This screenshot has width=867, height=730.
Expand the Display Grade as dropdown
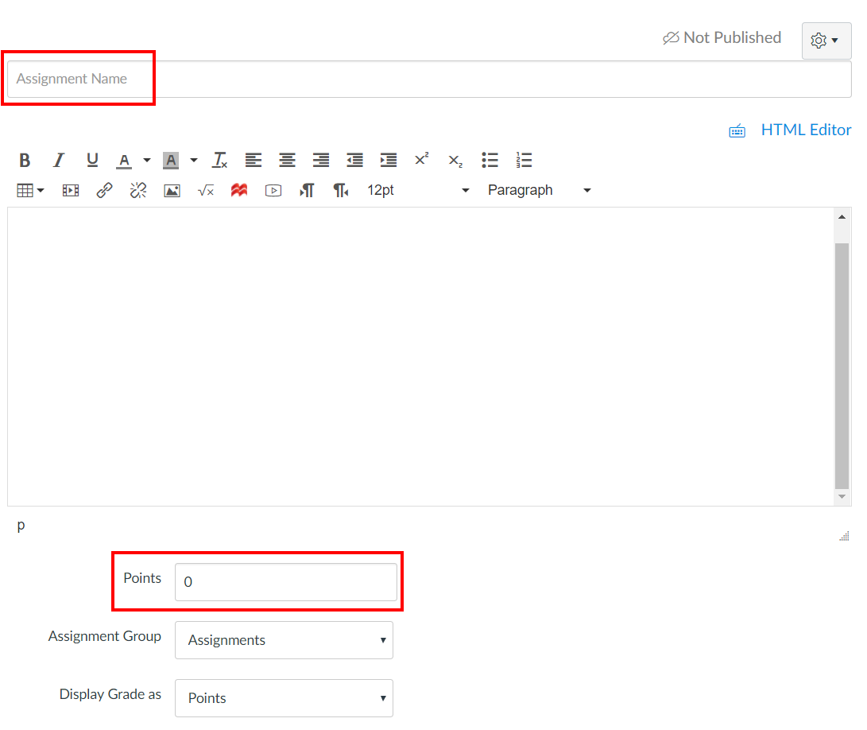click(284, 697)
